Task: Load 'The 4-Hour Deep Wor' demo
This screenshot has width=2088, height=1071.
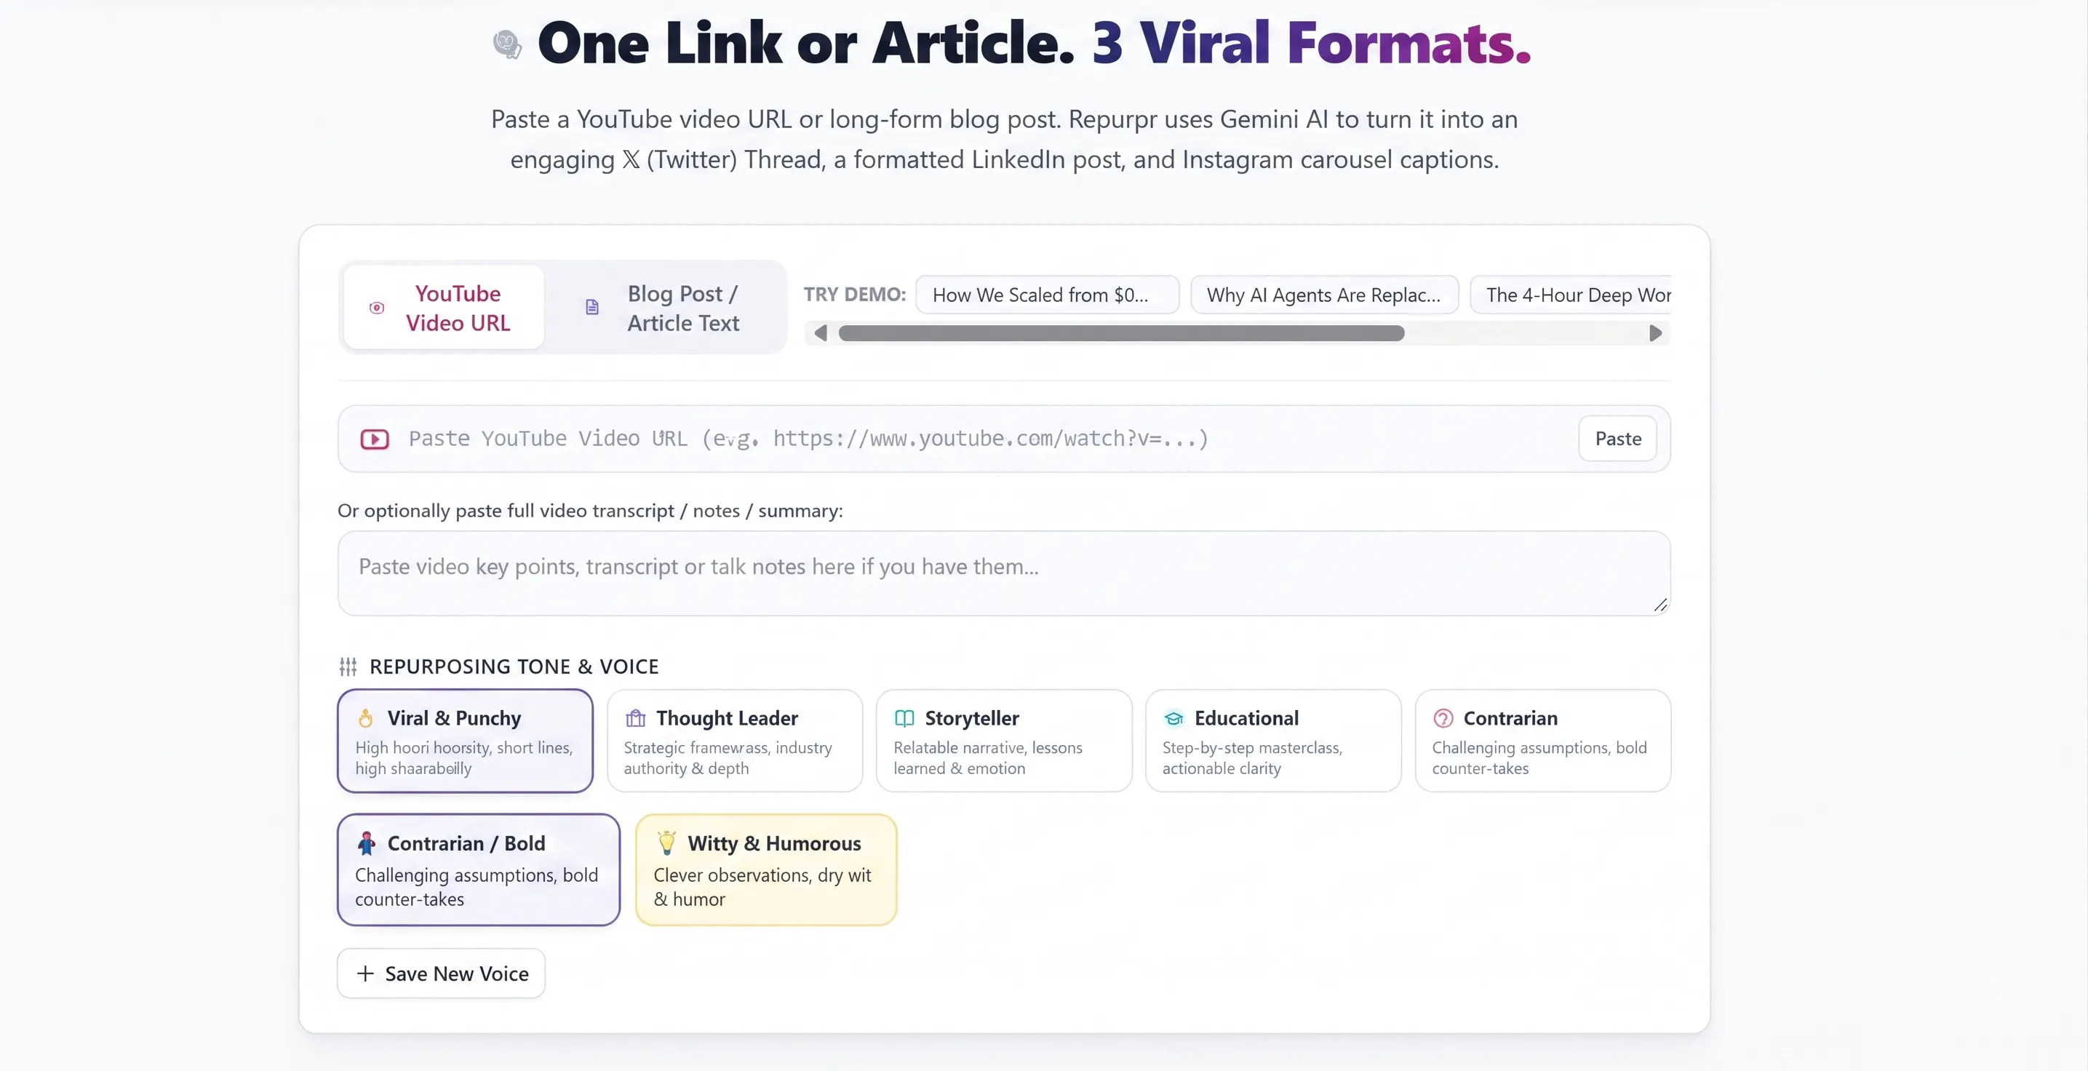Action: [1571, 295]
